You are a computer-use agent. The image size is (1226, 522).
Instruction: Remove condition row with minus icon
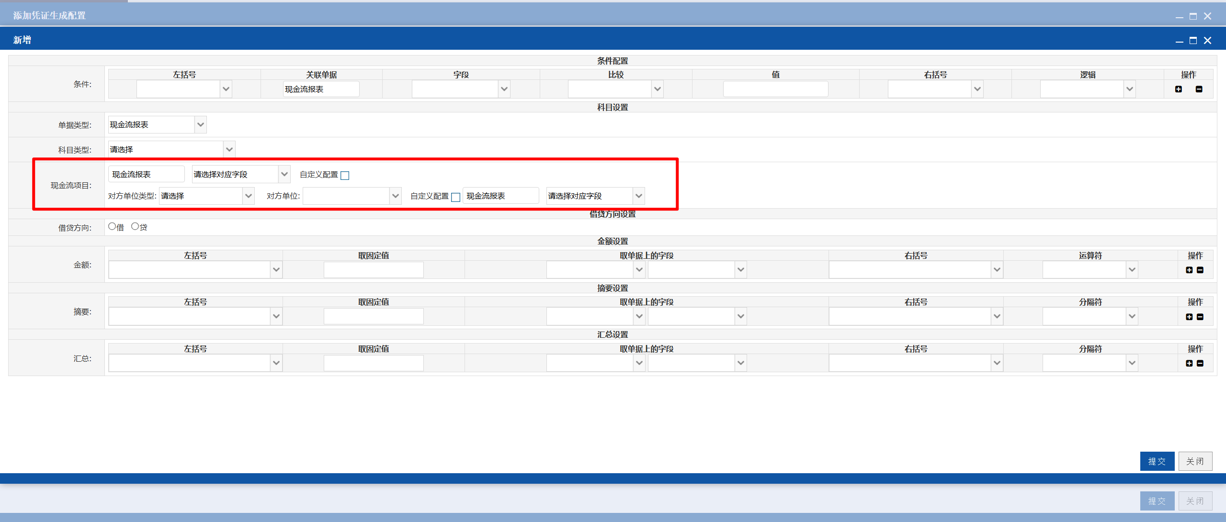coord(1199,89)
